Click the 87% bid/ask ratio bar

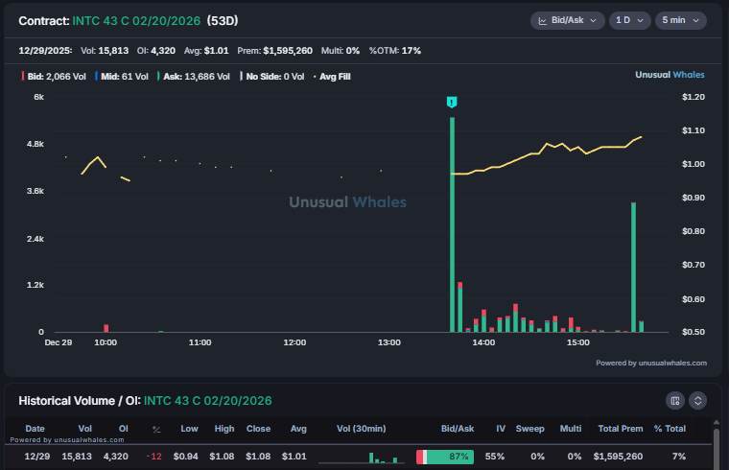[445, 457]
